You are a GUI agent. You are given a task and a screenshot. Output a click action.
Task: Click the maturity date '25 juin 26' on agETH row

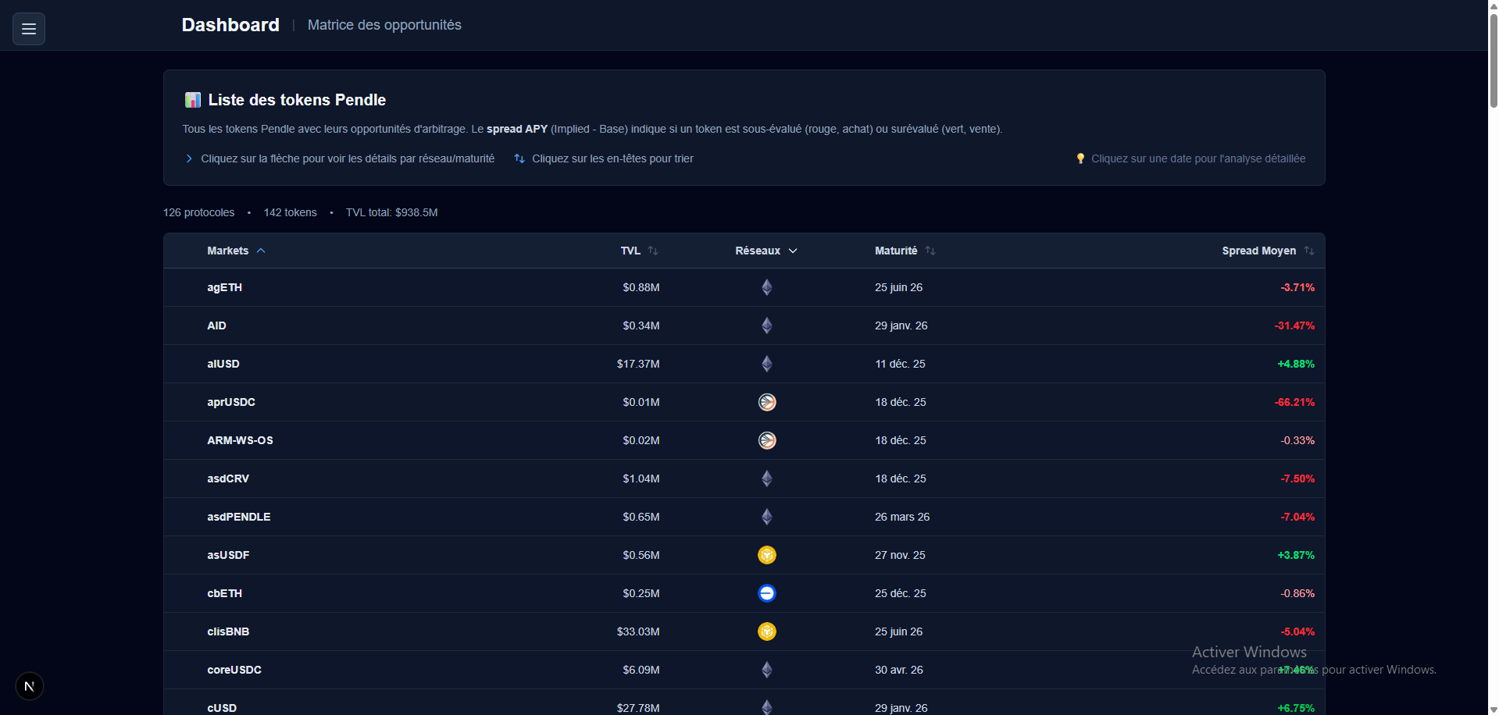click(898, 287)
